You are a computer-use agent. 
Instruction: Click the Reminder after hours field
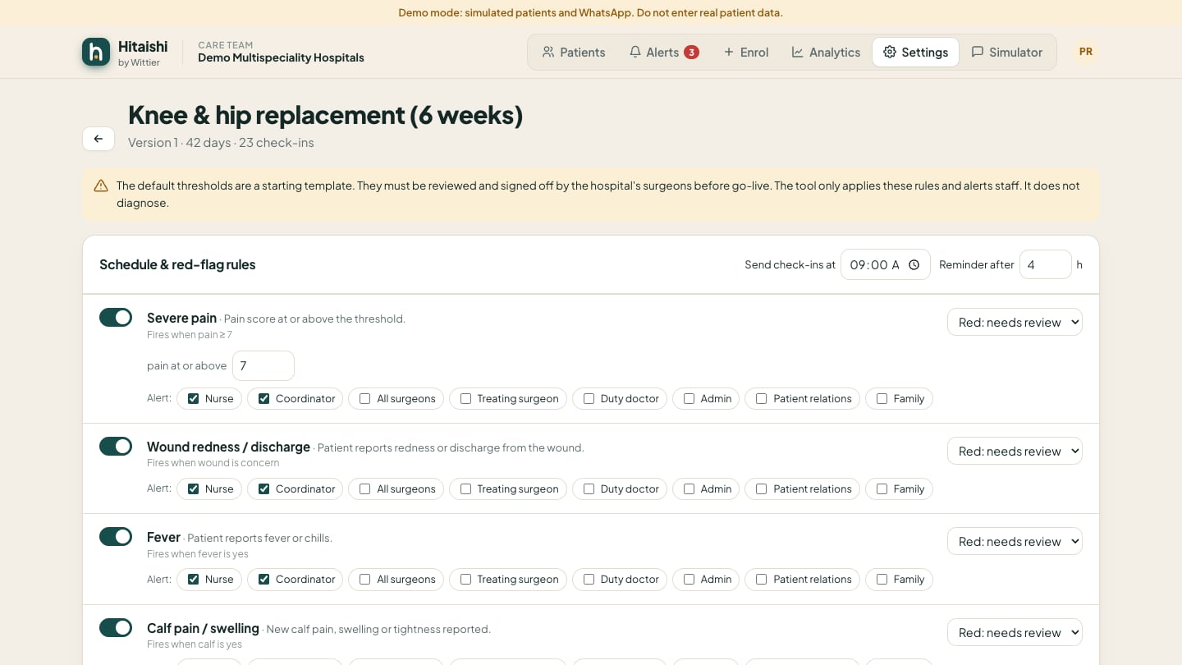coord(1046,264)
